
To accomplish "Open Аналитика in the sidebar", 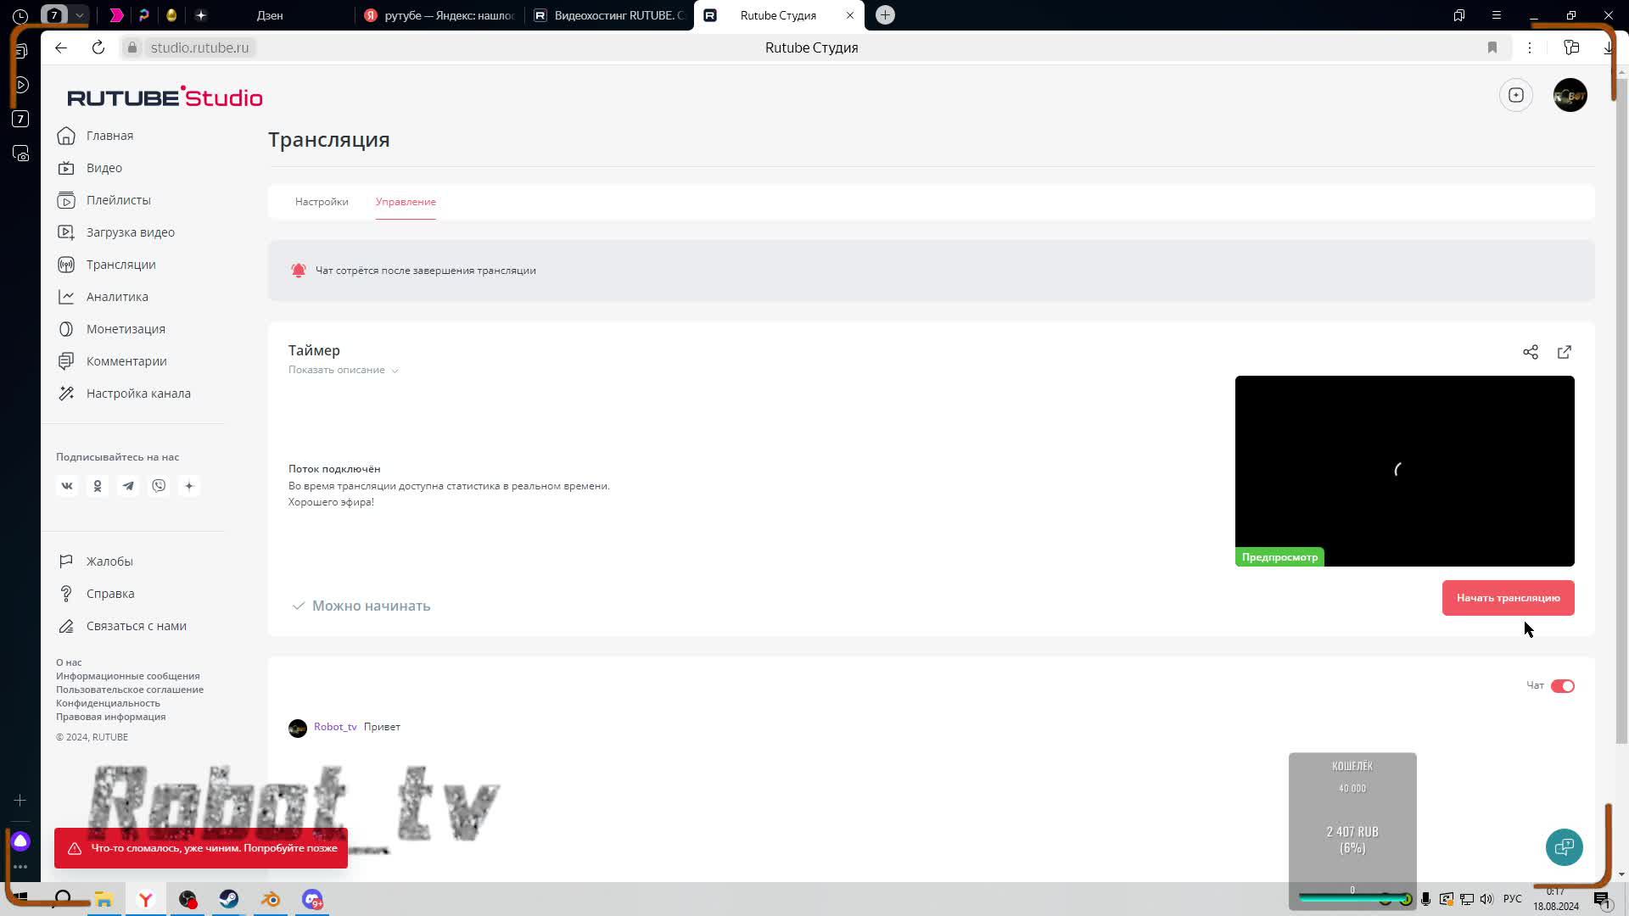I will (x=117, y=297).
